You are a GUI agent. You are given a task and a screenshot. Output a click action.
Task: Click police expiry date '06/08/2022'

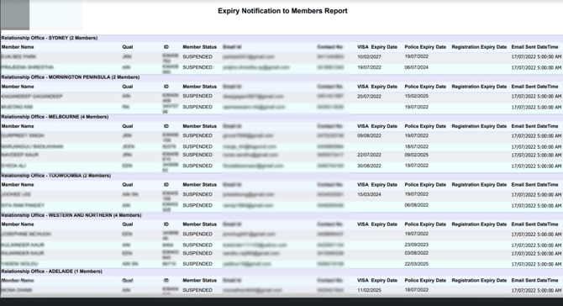click(x=417, y=205)
